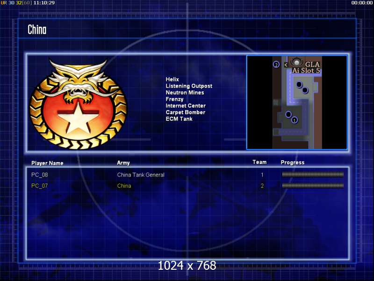Screen dimensions: 374x281
Task: Select player row PC_07
Action: point(187,186)
